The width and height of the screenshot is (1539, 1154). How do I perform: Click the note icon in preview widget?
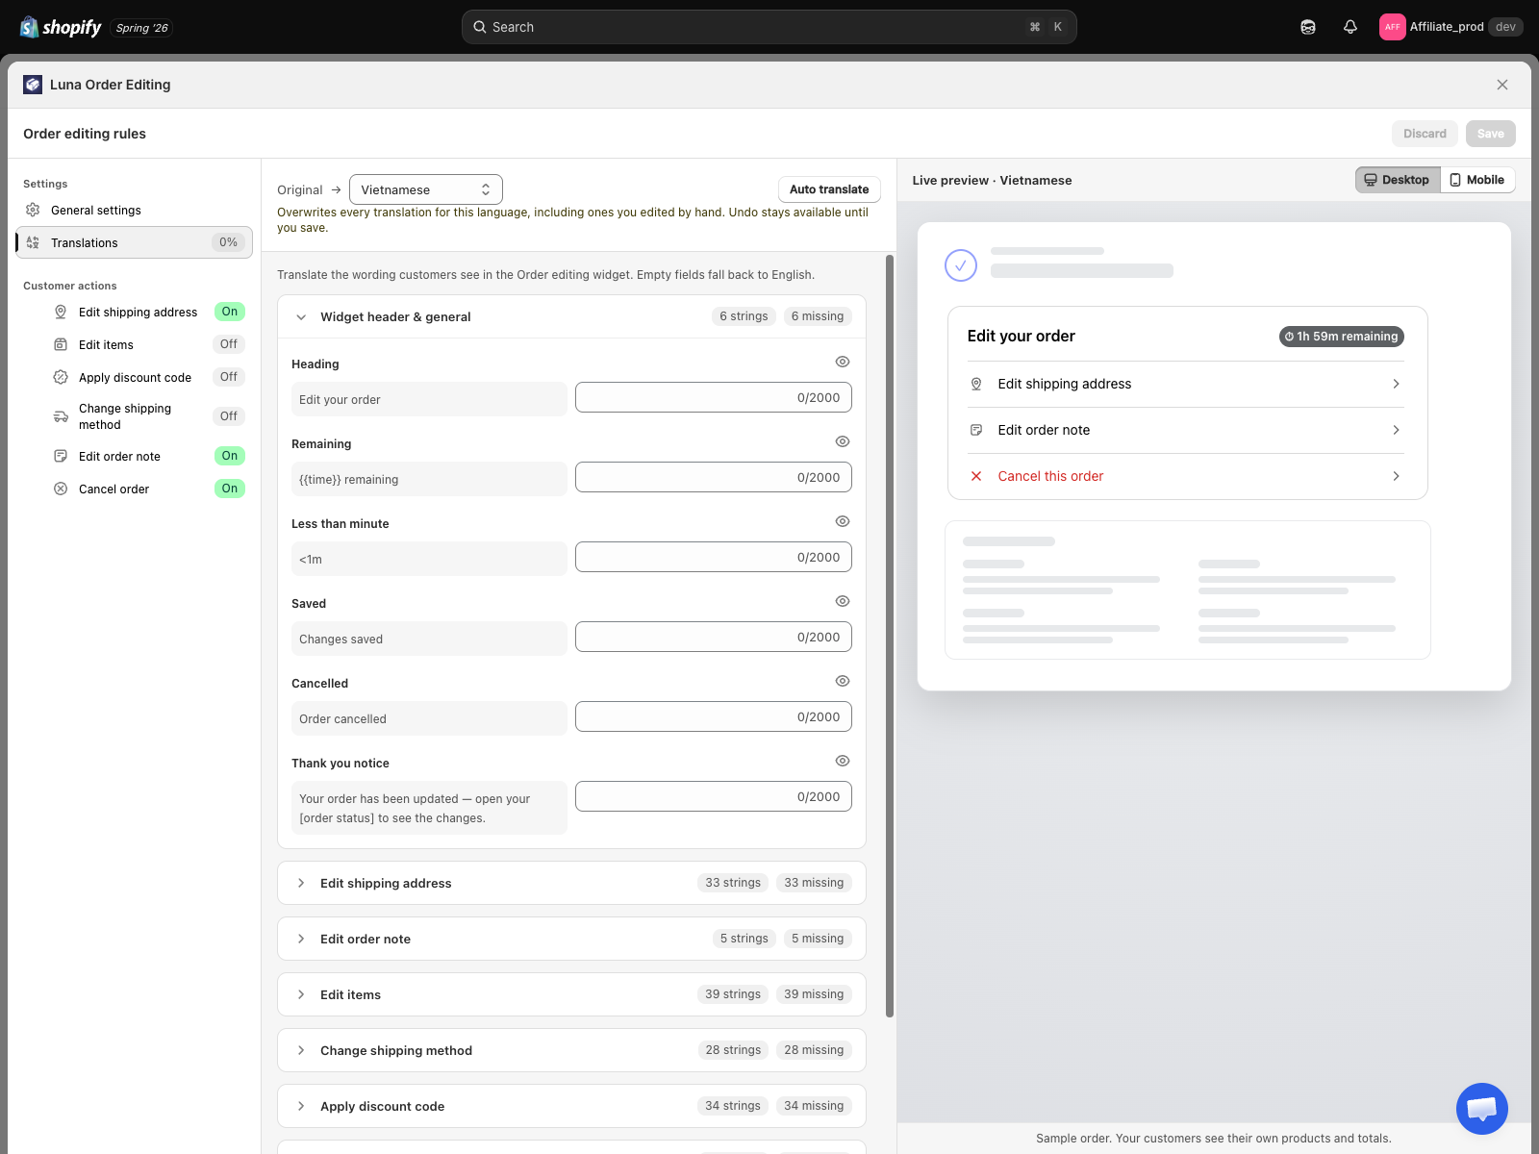pos(976,430)
